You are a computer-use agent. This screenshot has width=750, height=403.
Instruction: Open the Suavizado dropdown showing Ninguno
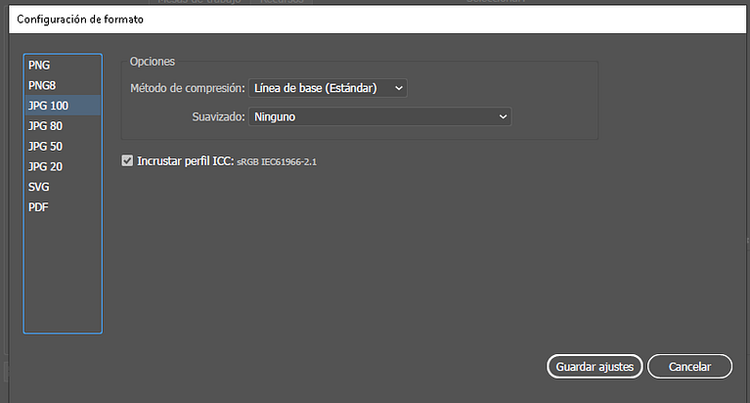[x=379, y=116]
